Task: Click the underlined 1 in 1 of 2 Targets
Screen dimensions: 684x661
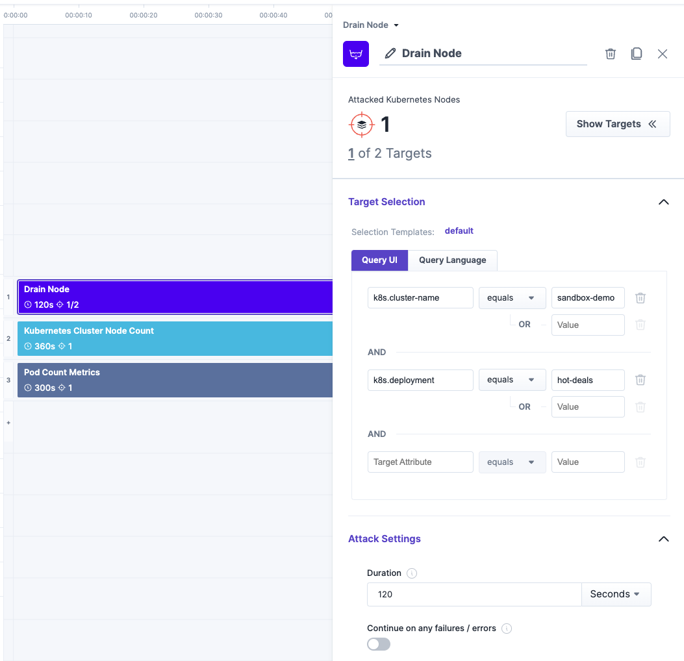Action: 351,153
